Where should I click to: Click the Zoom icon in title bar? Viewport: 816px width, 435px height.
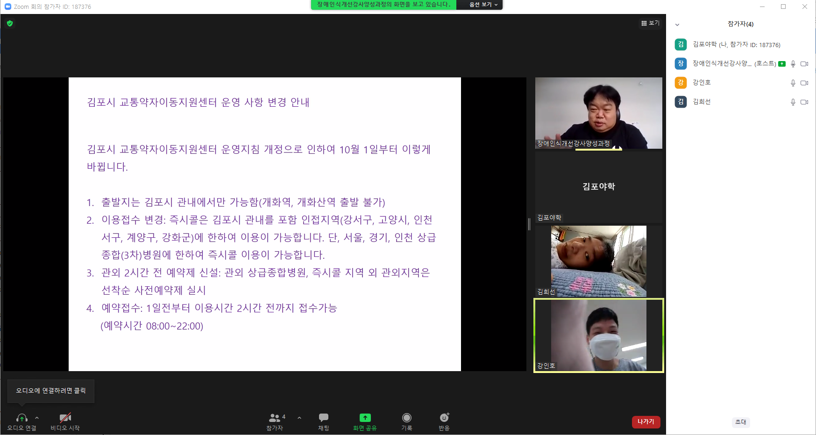pos(7,7)
